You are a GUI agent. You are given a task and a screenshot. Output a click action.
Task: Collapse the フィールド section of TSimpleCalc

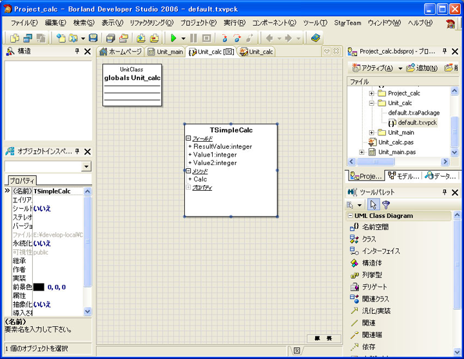point(188,138)
